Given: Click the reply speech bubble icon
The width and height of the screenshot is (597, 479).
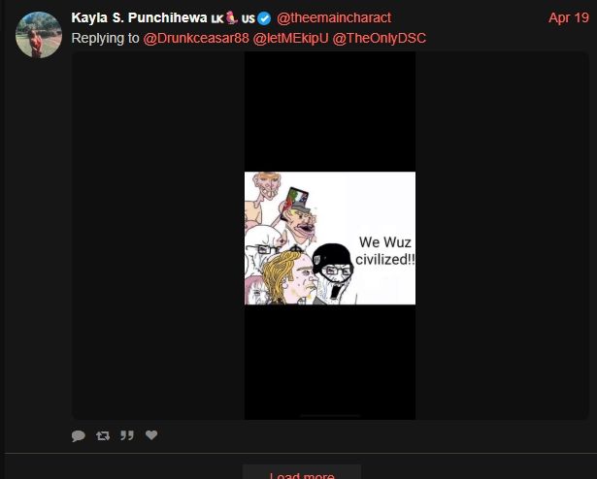Looking at the screenshot, I should [78, 435].
